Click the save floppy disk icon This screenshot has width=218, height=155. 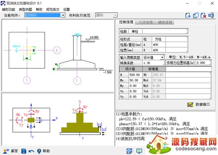click(x=24, y=151)
